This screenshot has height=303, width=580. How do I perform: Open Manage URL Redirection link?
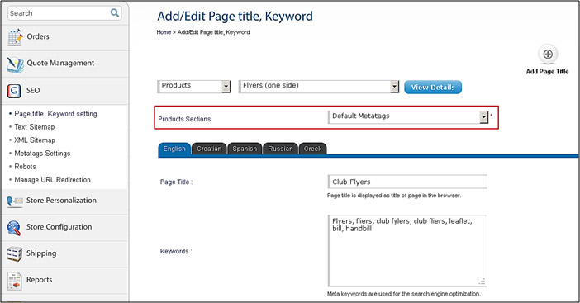[x=52, y=180]
